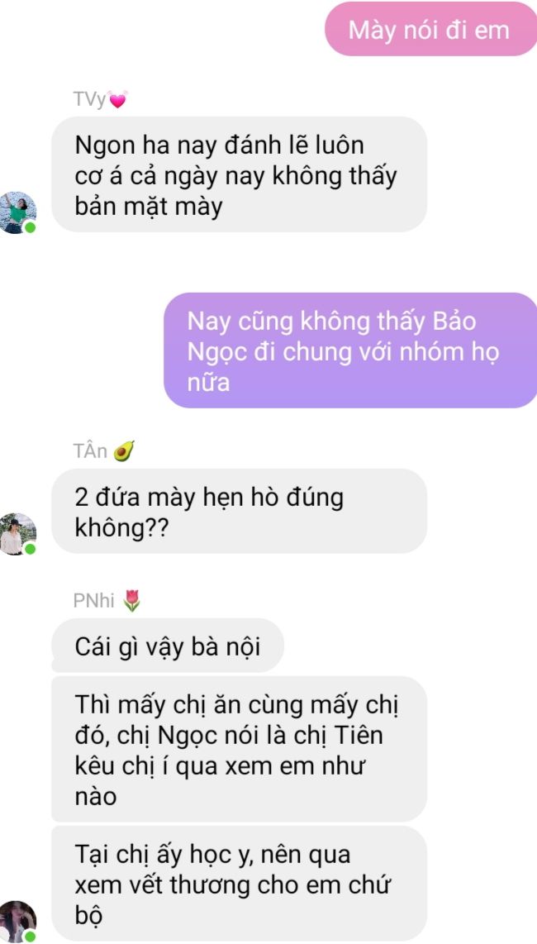
Task: Tap the tulip emoji beside PNhi
Action: [x=131, y=600]
